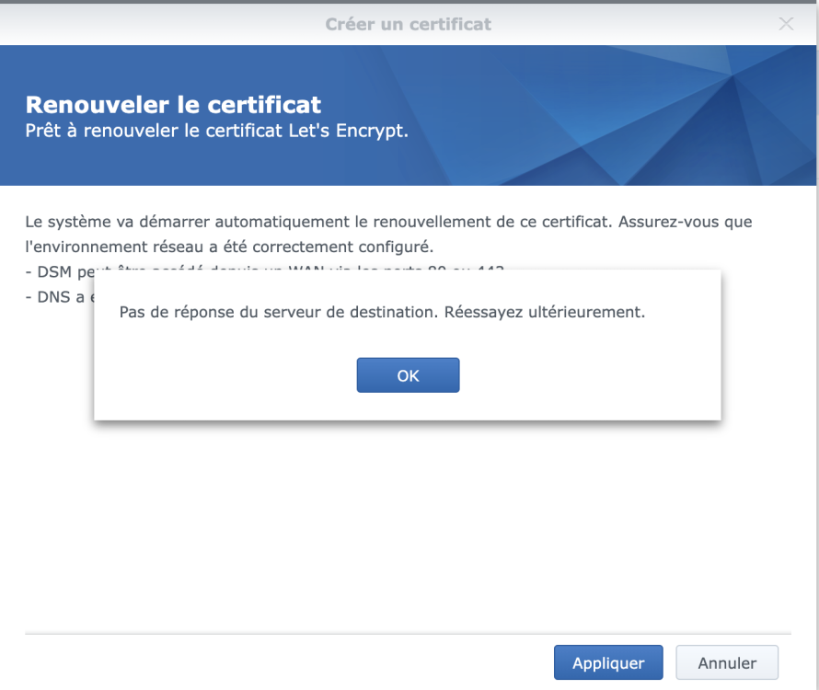
Task: Click the blank space left of the OK button
Action: [230, 375]
